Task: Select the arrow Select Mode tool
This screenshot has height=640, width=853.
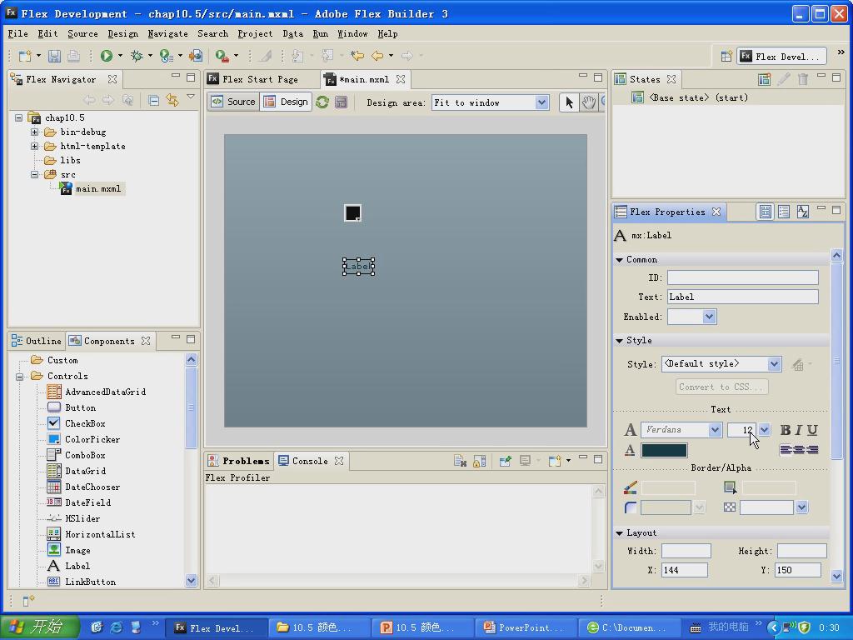Action: pyautogui.click(x=569, y=102)
